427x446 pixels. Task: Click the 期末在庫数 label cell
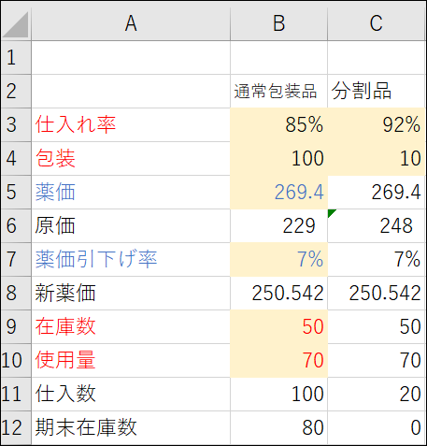(x=131, y=427)
